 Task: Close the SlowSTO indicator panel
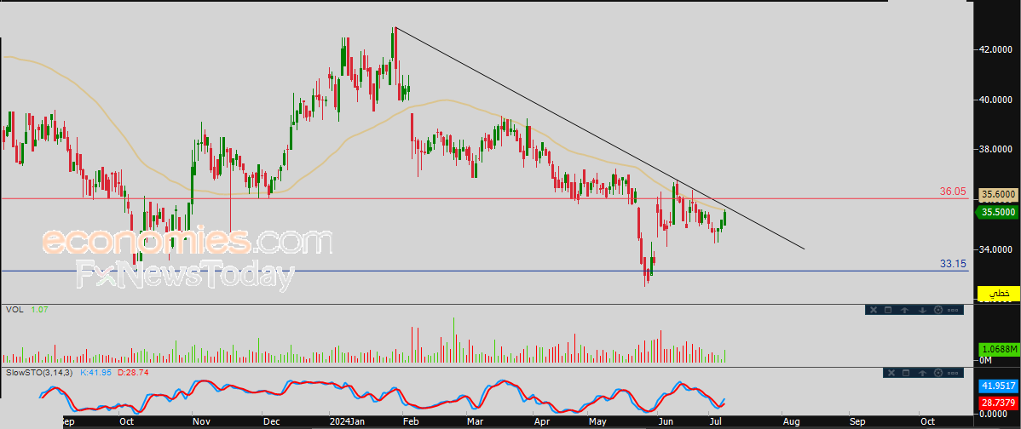[x=891, y=373]
